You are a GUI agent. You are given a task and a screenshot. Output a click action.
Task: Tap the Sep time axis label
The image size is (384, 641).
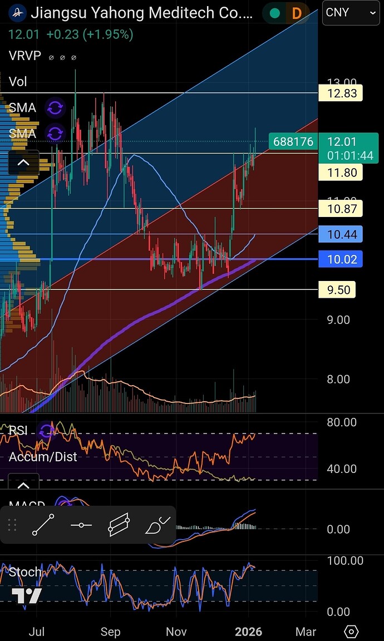(110, 632)
